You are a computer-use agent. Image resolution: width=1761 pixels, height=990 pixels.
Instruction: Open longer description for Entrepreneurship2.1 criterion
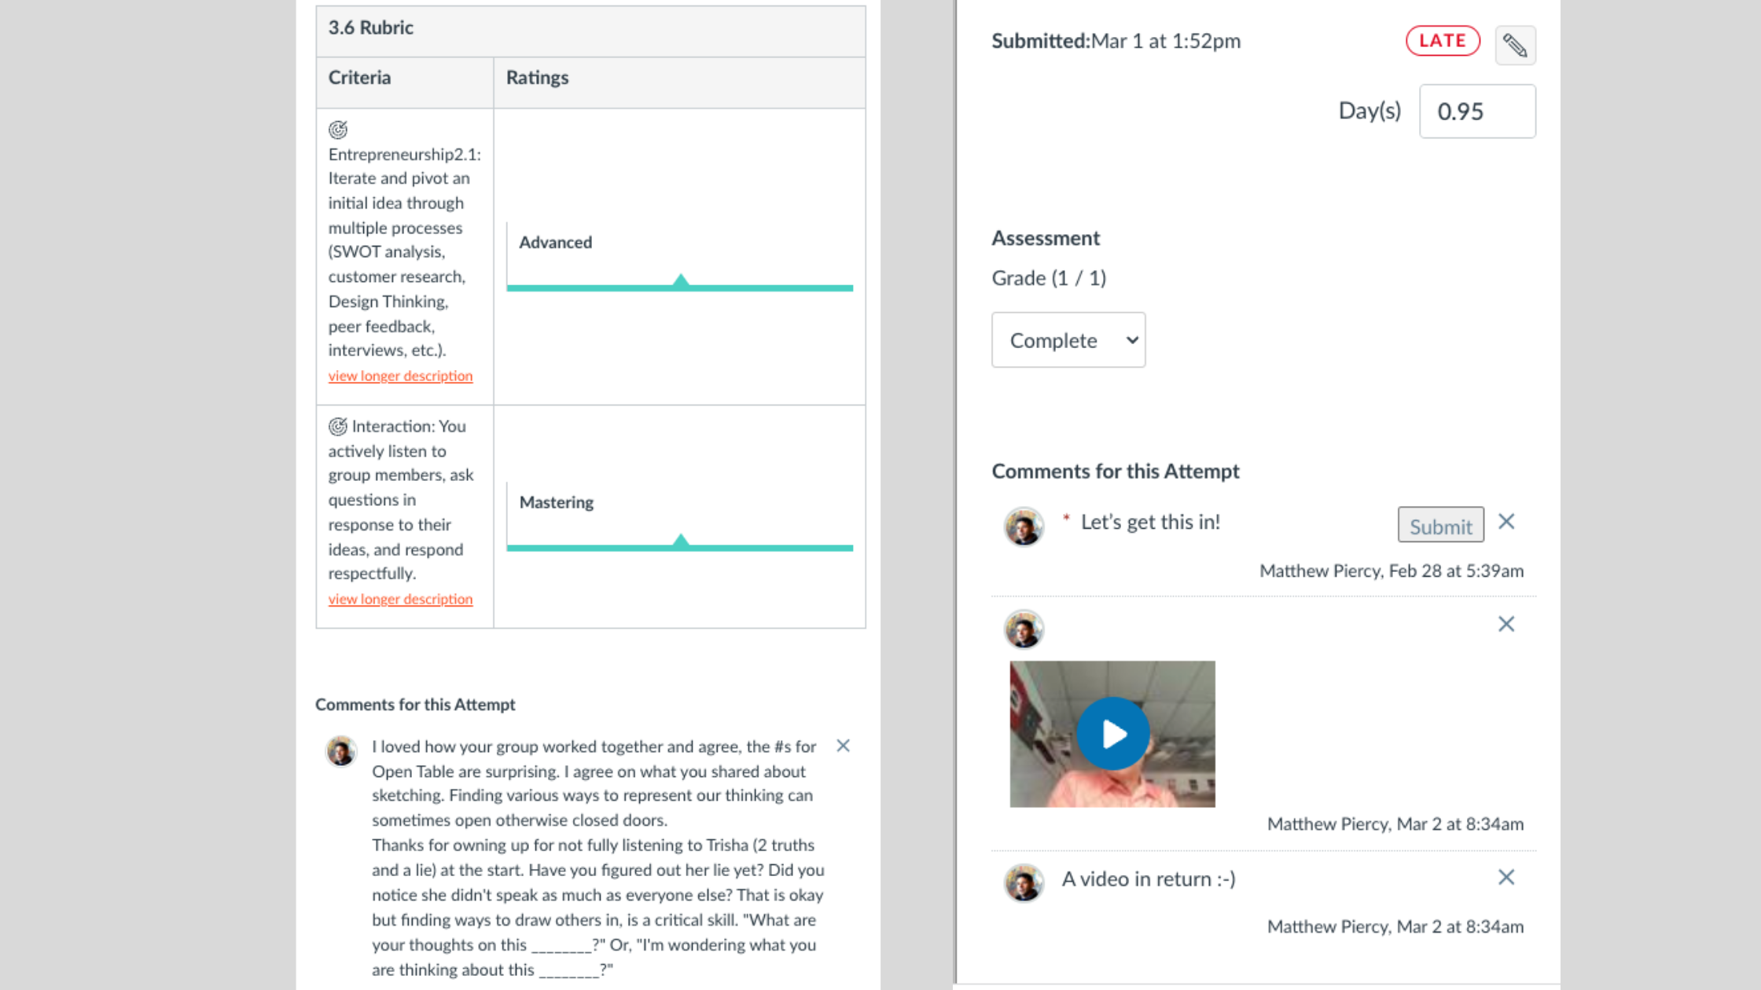(400, 376)
